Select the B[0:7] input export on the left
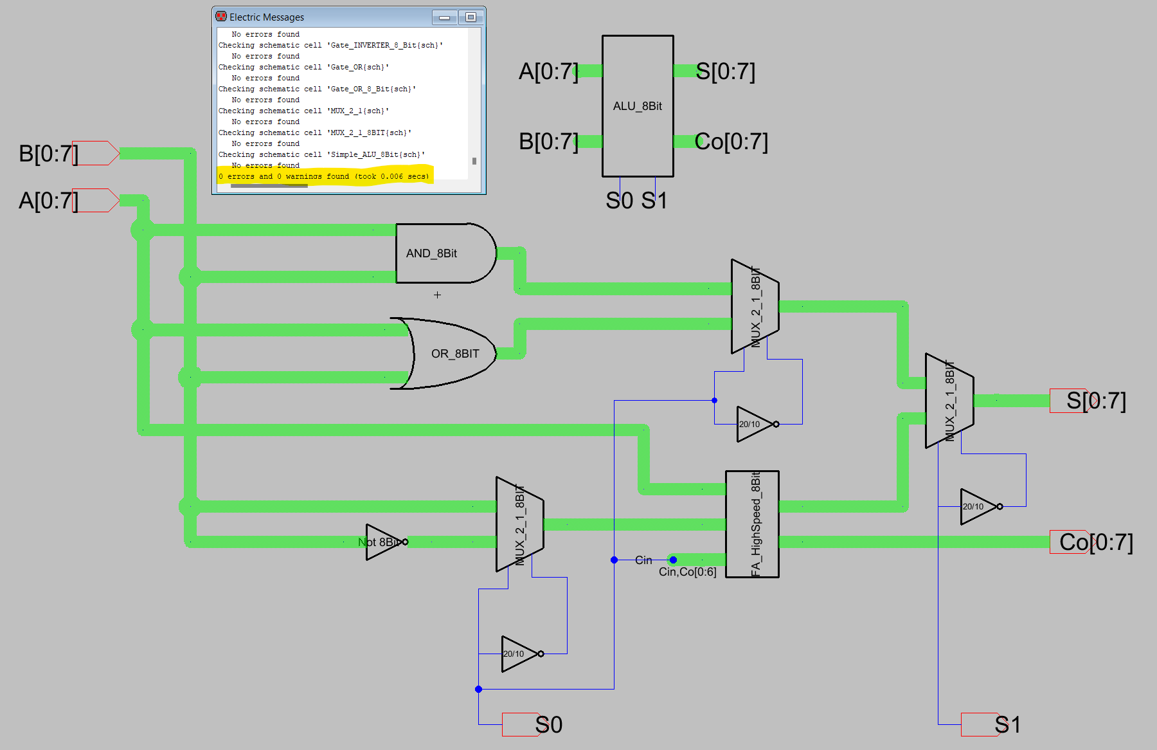Image resolution: width=1157 pixels, height=750 pixels. tap(95, 153)
